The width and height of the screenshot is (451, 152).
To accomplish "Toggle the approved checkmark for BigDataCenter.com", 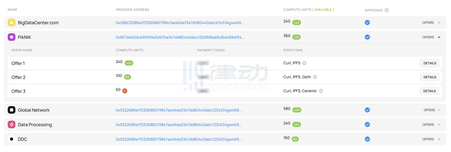I will coord(367,23).
